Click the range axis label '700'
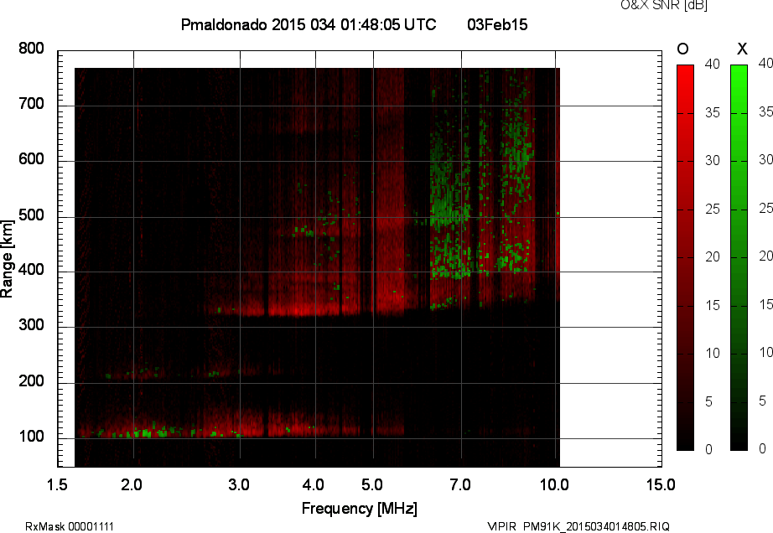The image size is (773, 533). pyautogui.click(x=32, y=104)
